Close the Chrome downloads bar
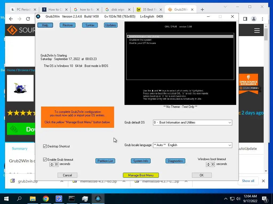Image resolution: width=273 pixels, height=204 pixels. (263, 181)
